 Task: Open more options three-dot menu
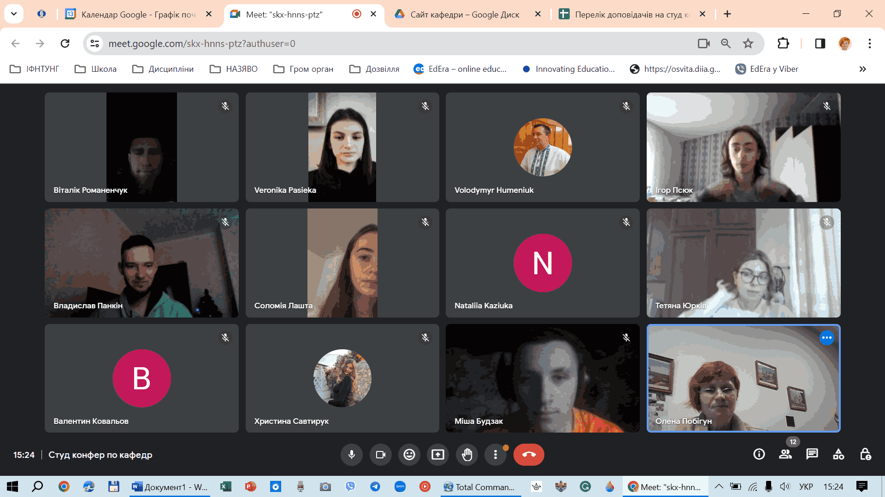click(x=496, y=455)
